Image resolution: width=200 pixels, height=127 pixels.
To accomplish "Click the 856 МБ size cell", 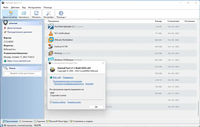I will [x=158, y=40].
